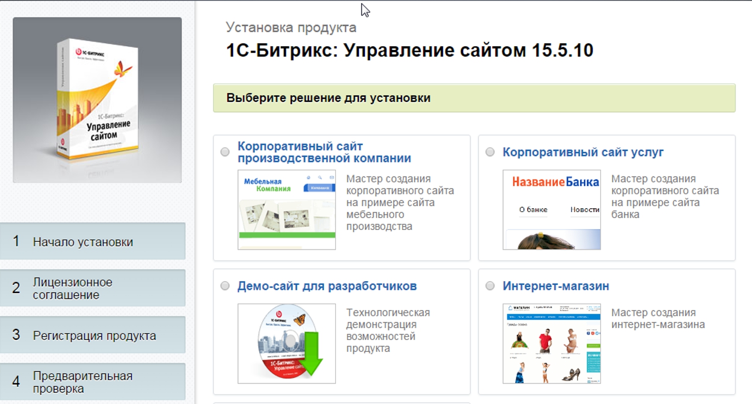
Task: Select the 'Корпоративный сайт производственной компании' radio button
Action: coord(225,152)
